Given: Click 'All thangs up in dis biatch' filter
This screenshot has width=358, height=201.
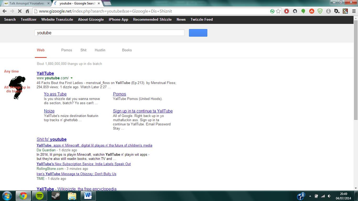Looking at the screenshot, I should pos(17,89).
